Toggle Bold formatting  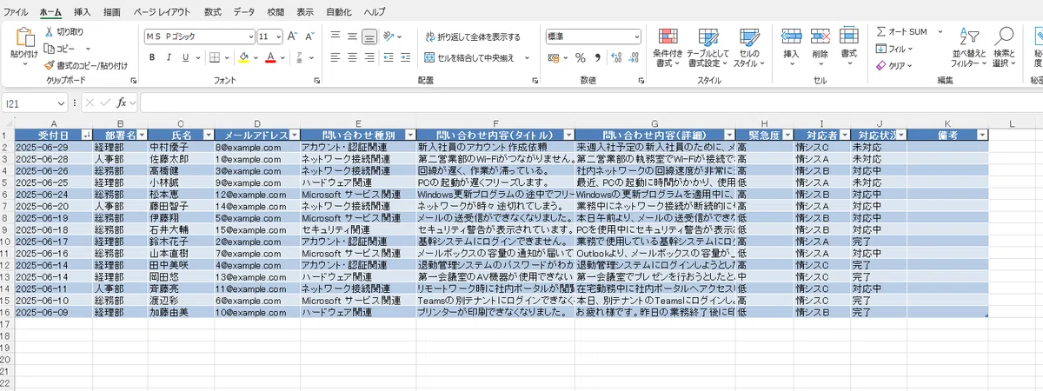tap(152, 57)
